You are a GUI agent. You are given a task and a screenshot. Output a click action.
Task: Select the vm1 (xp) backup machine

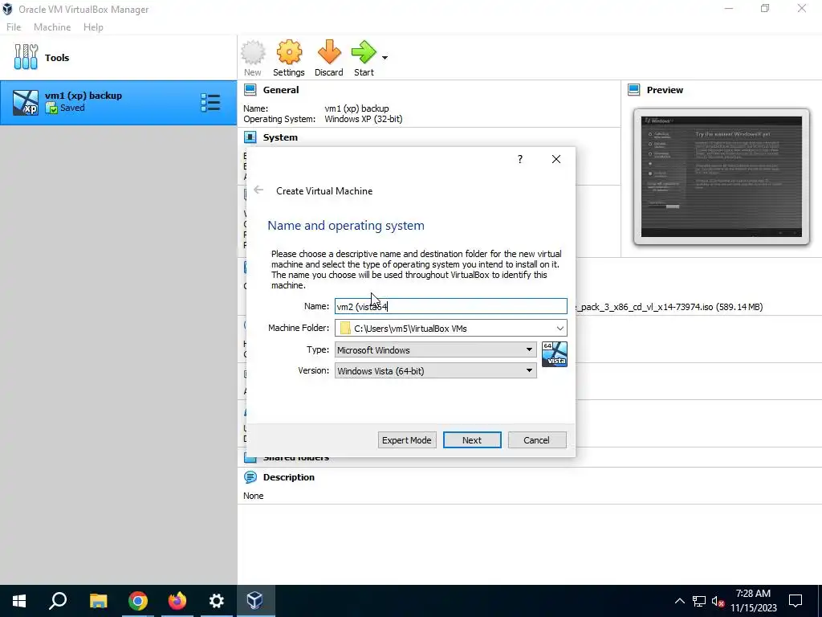click(119, 102)
